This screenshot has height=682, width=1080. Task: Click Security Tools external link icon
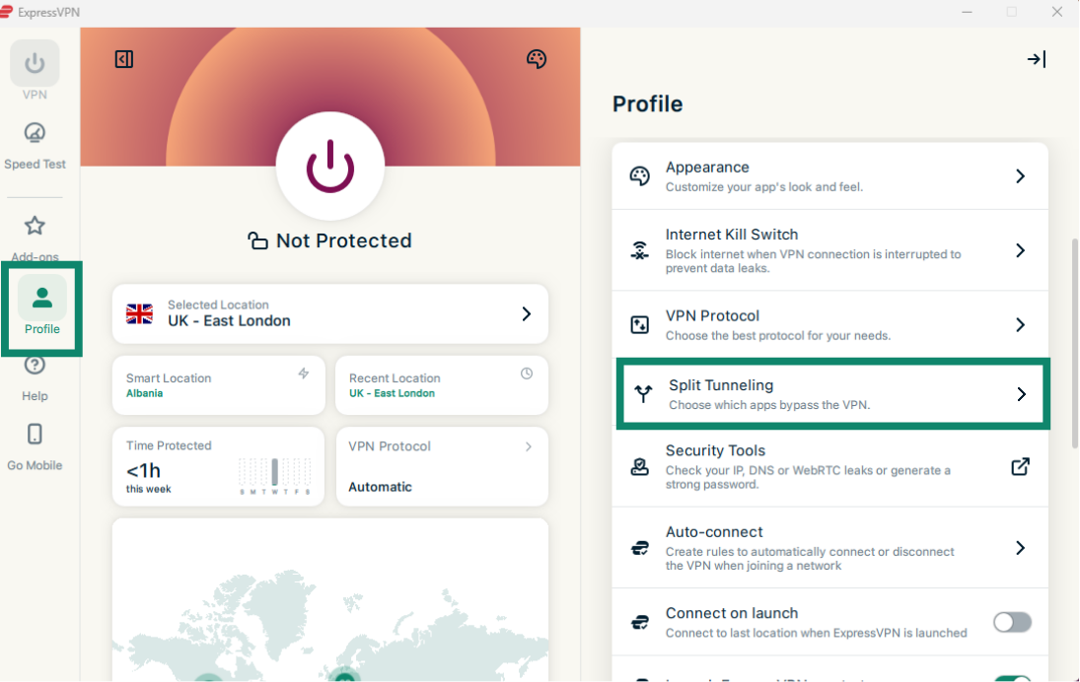click(1020, 466)
